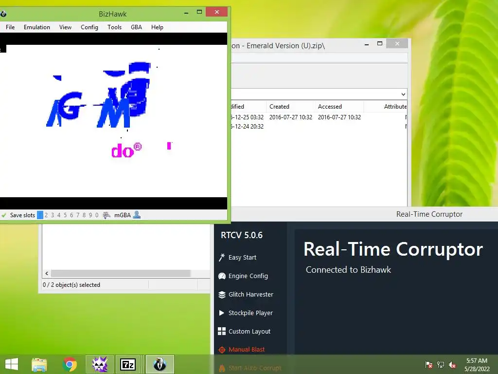Viewport: 498px width, 374px height.
Task: Click the 7-Zip horizontal scrollbar thumb
Action: pyautogui.click(x=121, y=274)
